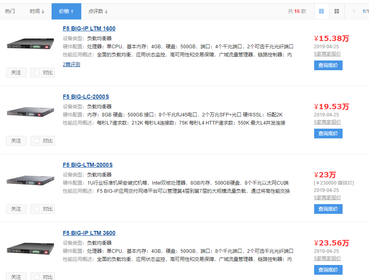Open 5家商家报价 for BIG-LC-2000S
Screen dimensions: 369x280
[328, 122]
